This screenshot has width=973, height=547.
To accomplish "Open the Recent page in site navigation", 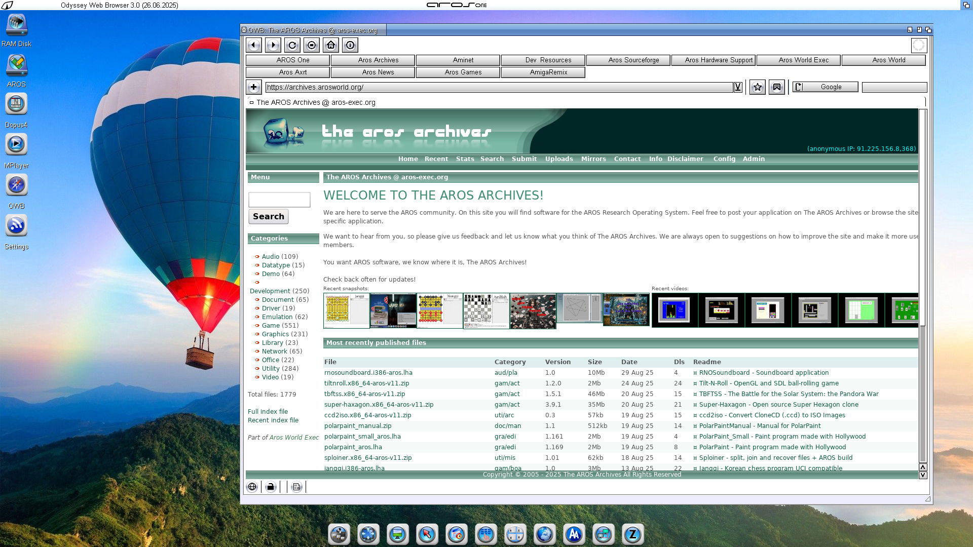I will coord(436,159).
